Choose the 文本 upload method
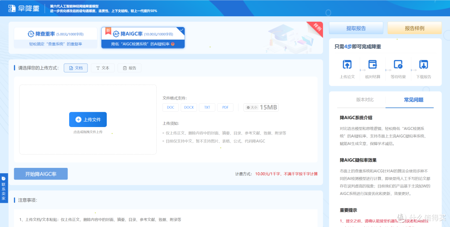This screenshot has width=450, height=227. coord(103,68)
